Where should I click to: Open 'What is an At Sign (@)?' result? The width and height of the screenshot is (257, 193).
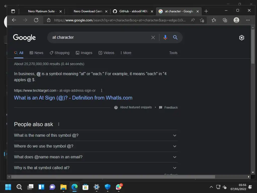[x=73, y=98]
